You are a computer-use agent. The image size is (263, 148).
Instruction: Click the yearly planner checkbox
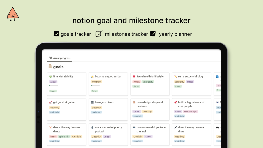[x=153, y=34]
